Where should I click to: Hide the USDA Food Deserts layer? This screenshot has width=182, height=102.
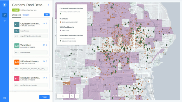(x=44, y=61)
